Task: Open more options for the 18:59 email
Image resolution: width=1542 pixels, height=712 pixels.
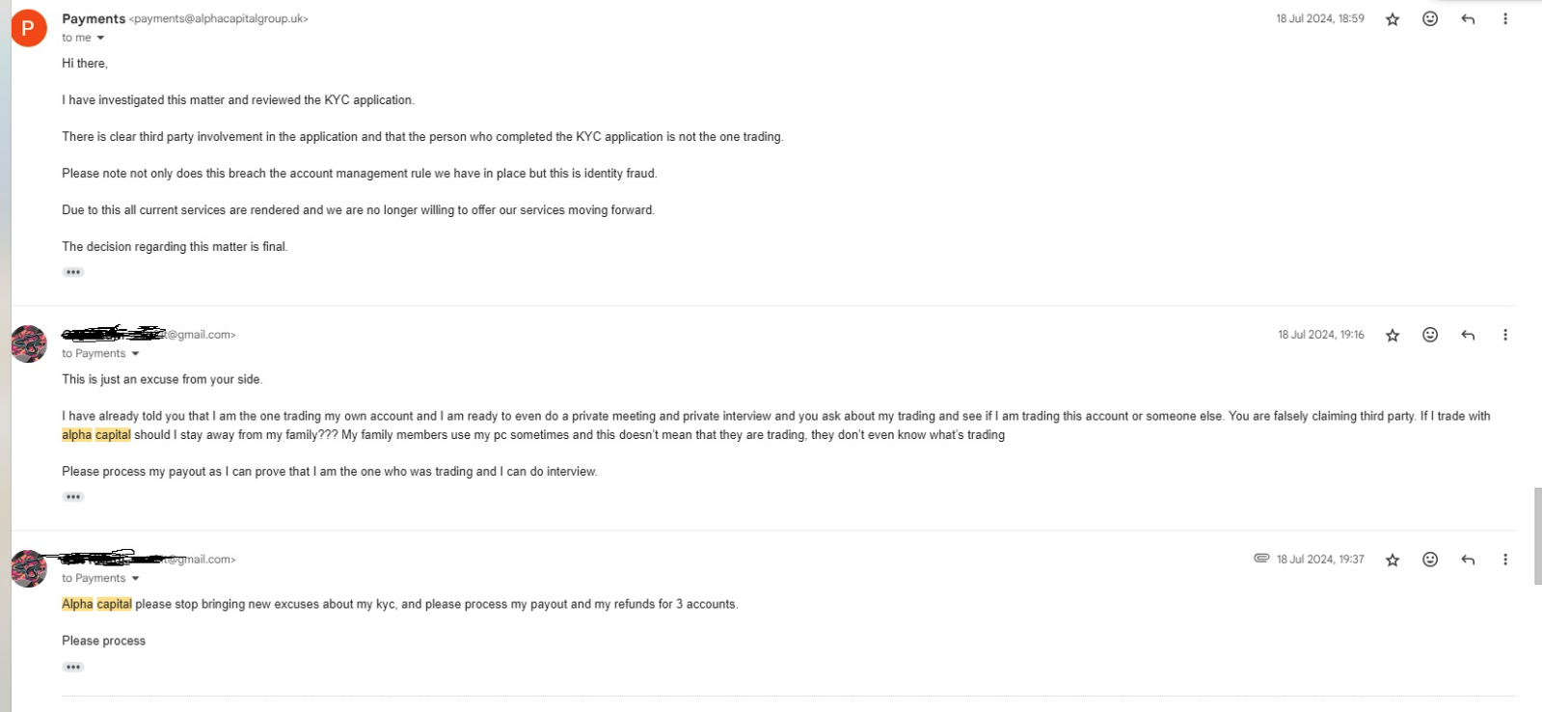Action: click(x=1505, y=19)
